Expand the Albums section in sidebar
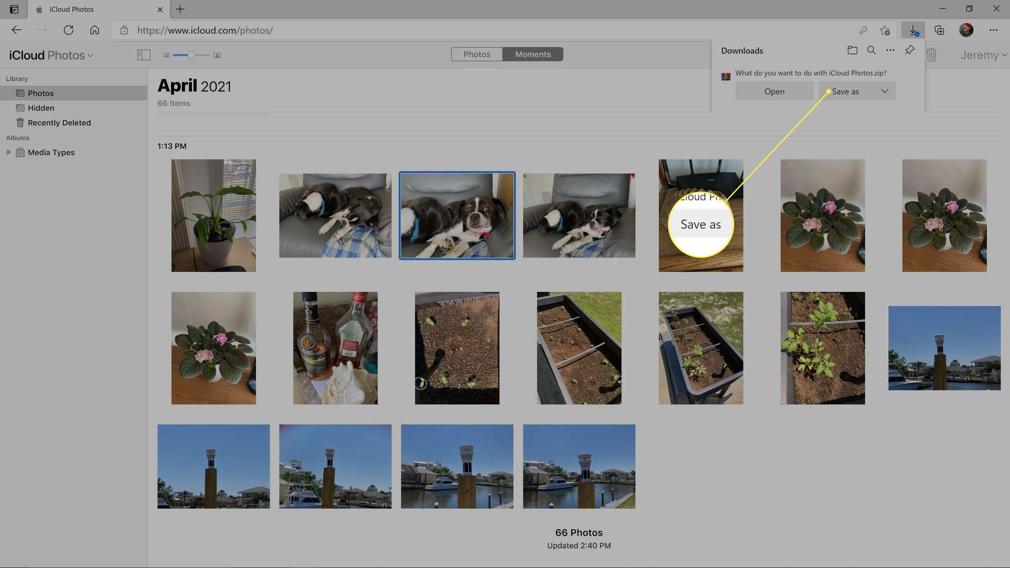This screenshot has height=568, width=1010. tap(8, 152)
